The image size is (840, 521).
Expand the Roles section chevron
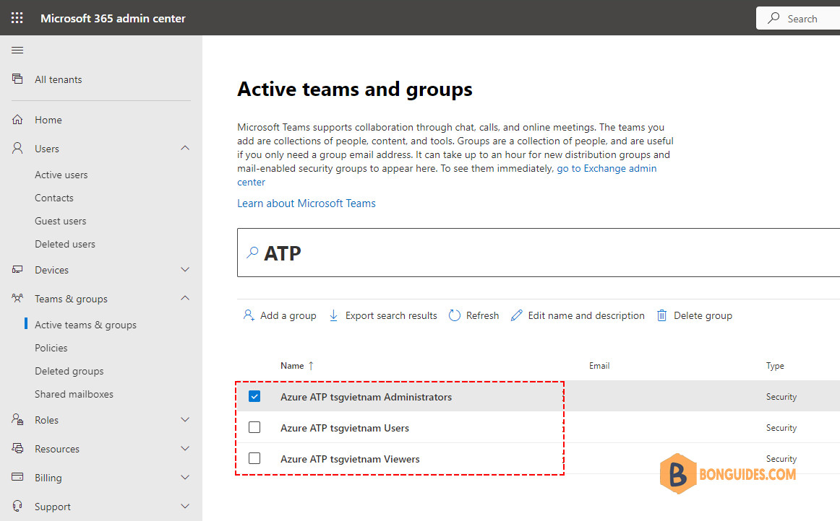185,420
